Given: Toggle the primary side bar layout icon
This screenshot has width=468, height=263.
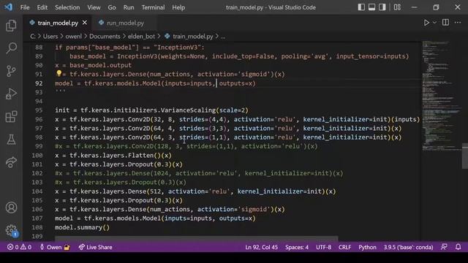Looking at the screenshot, I should point(361,7).
